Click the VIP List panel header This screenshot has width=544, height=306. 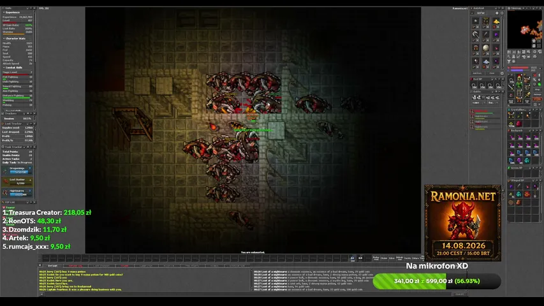18,202
